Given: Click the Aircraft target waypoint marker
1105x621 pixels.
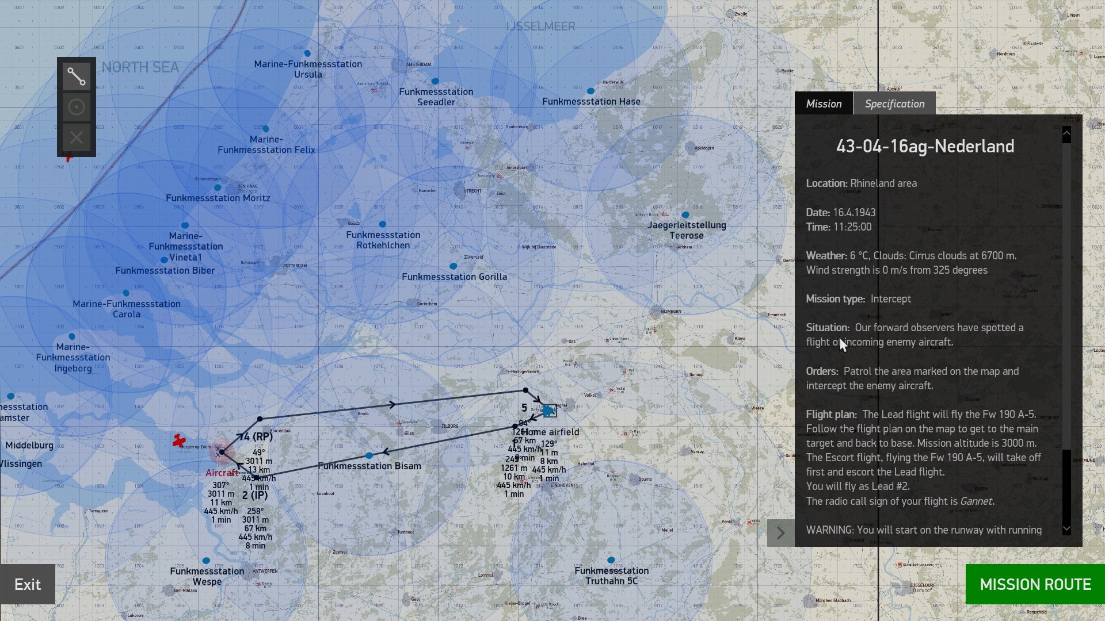Looking at the screenshot, I should point(222,452).
